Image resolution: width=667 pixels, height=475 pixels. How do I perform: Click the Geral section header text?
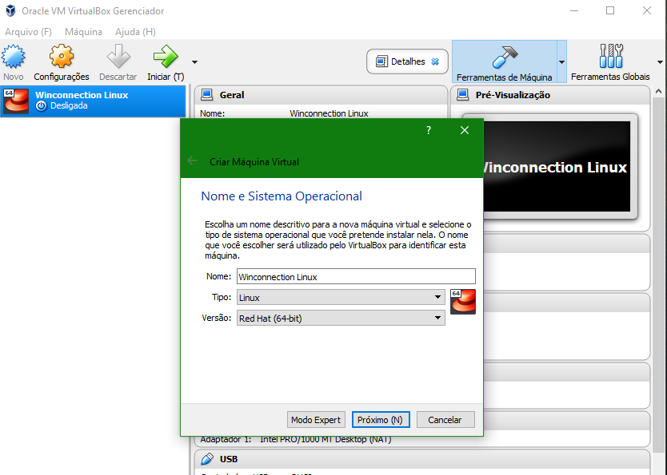[232, 95]
